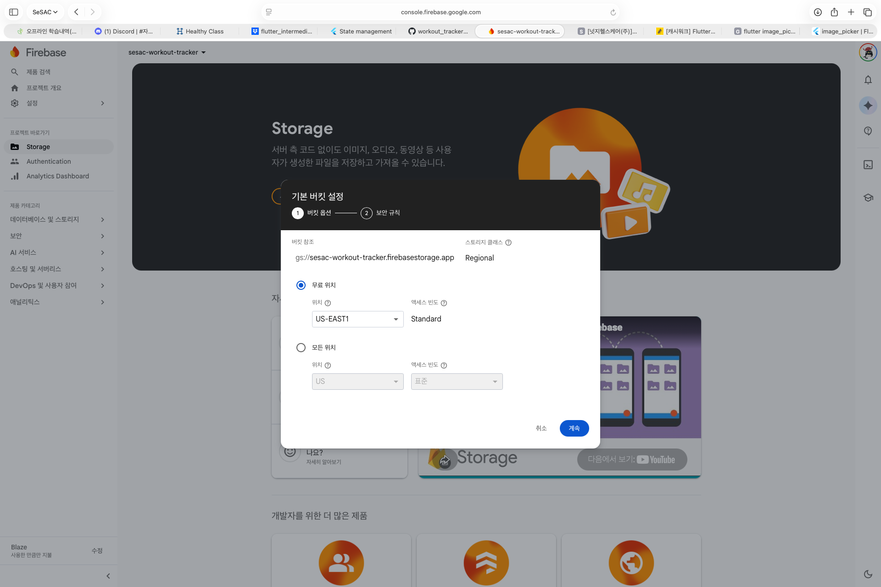Switch to the Discord browser tab
Viewport: 881px width, 587px height.
click(123, 31)
